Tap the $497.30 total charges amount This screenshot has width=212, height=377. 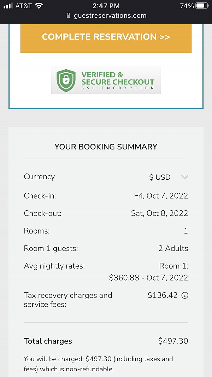(x=173, y=341)
